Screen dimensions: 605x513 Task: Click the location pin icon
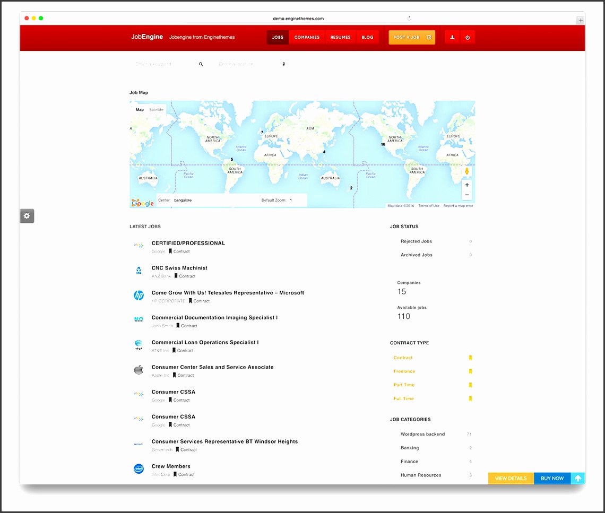coord(284,64)
